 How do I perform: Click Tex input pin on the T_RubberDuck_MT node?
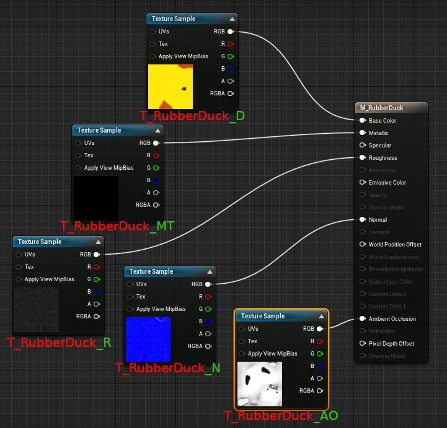(78, 155)
